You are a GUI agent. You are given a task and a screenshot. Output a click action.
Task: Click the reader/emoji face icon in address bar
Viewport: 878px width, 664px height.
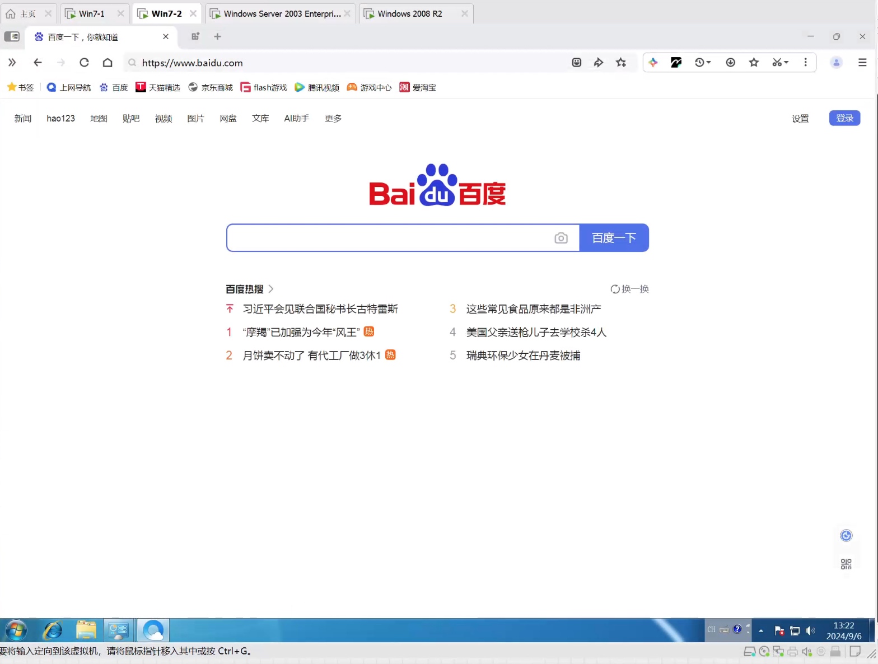click(577, 63)
